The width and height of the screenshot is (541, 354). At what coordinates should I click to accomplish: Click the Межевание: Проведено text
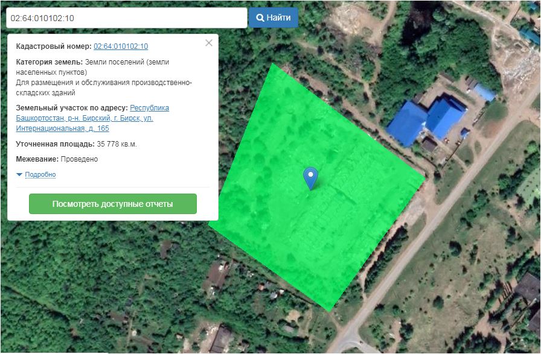click(57, 159)
